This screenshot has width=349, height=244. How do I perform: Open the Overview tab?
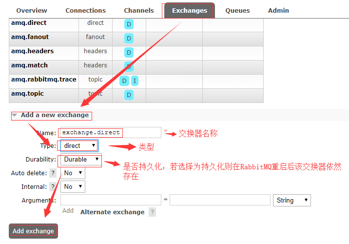(x=32, y=10)
